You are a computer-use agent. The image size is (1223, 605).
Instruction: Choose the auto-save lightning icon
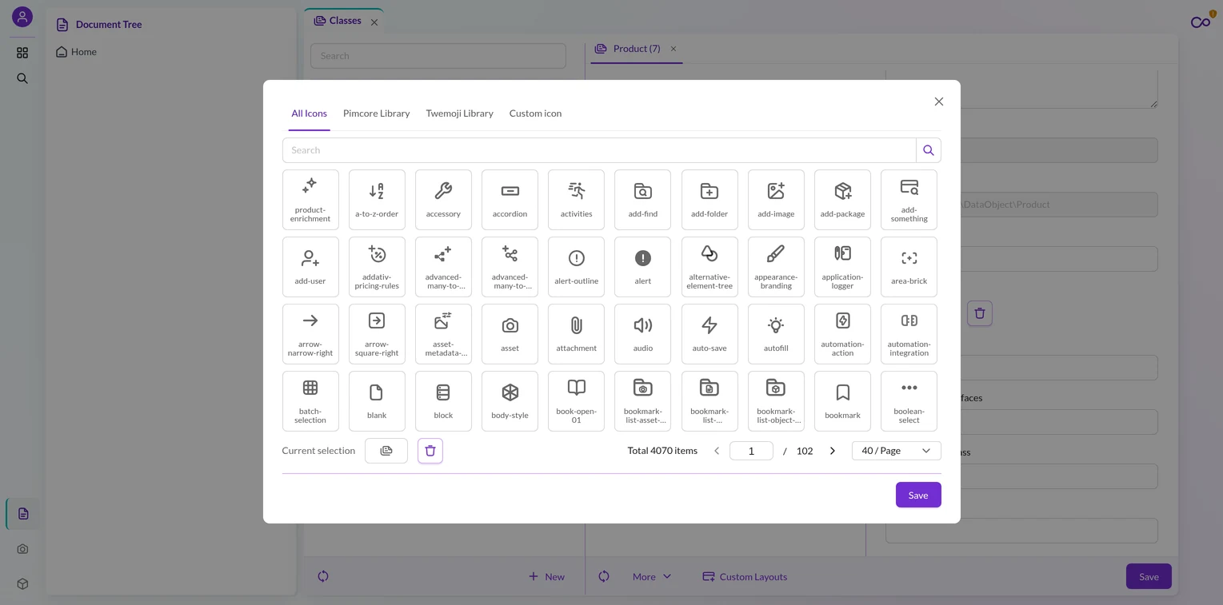pos(709,333)
